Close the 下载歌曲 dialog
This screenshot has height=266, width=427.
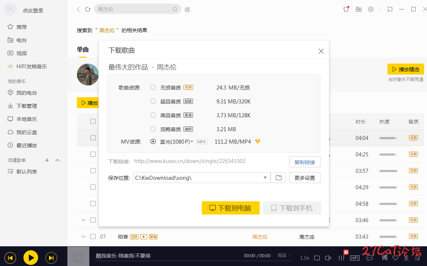pos(321,51)
